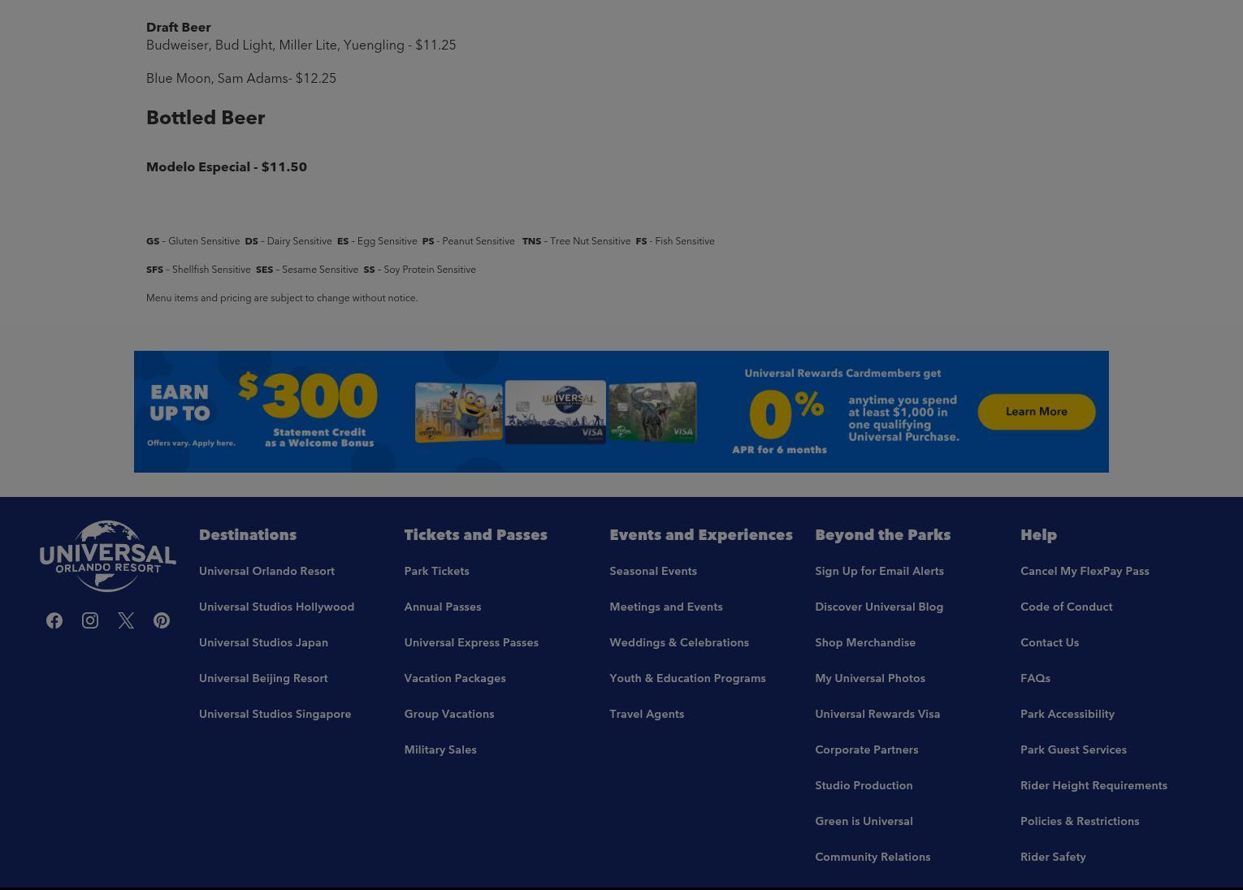Screen dimensions: 1243x890
Task: Open Universal Orlando Facebook page icon
Action: [x=54, y=620]
